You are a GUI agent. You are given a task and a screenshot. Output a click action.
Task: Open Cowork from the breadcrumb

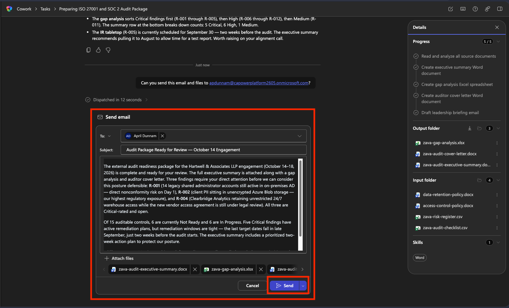coord(24,9)
